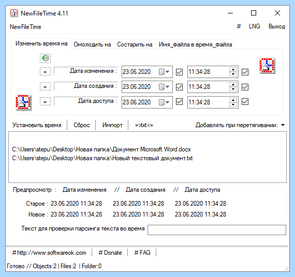This screenshot has width=295, height=277.
Task: Click the # Donate link
Action: point(110,253)
